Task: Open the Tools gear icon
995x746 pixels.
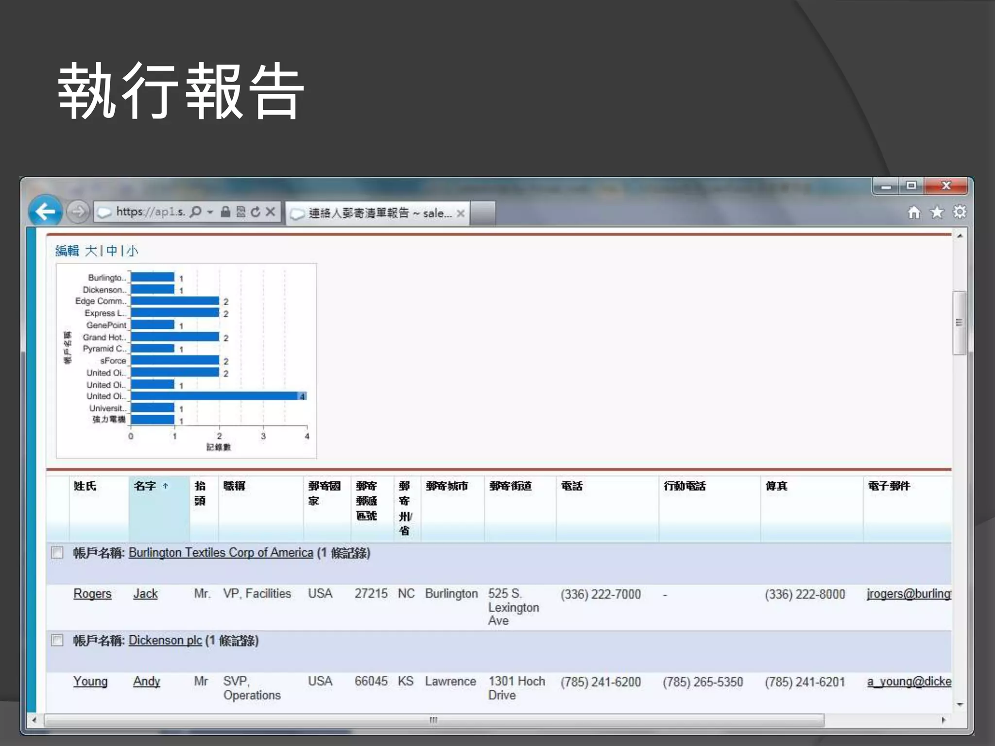Action: pos(960,212)
